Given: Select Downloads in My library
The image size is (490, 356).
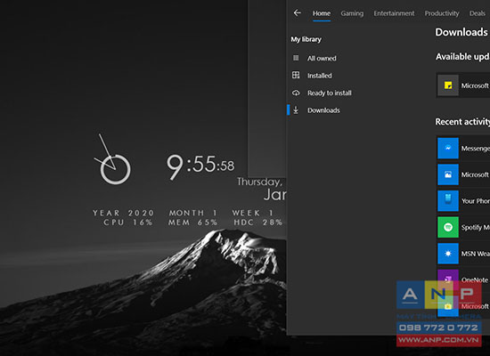Looking at the screenshot, I should coord(323,110).
